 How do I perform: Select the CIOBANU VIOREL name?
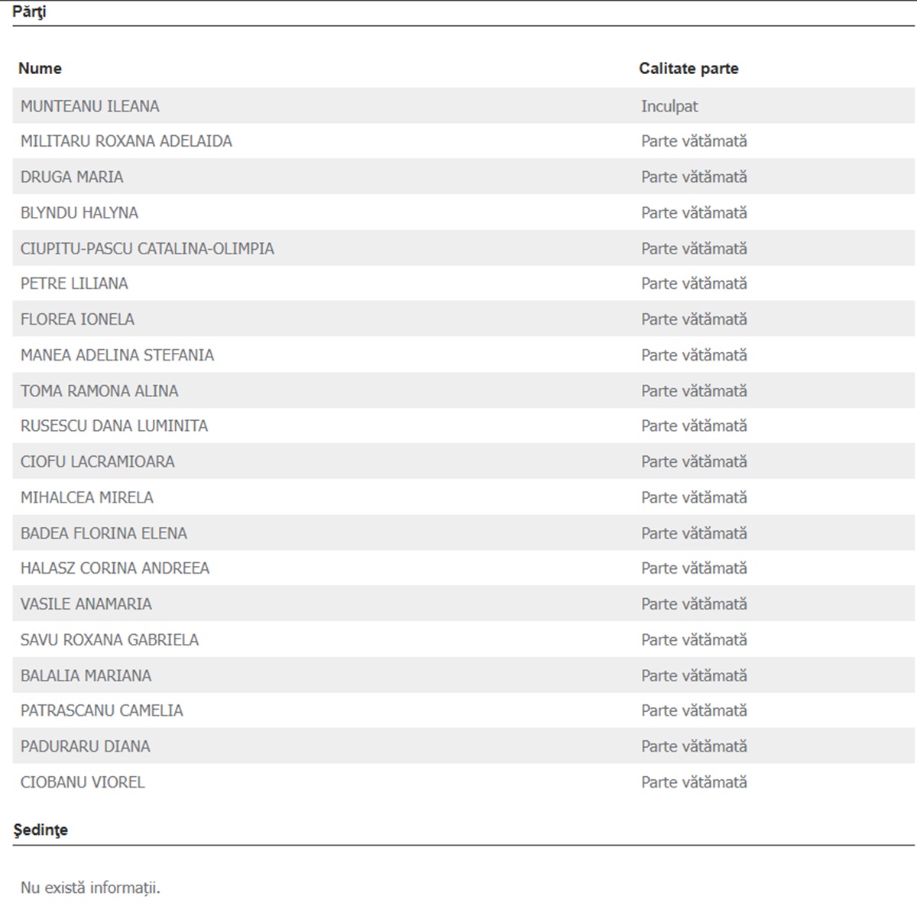tap(83, 782)
